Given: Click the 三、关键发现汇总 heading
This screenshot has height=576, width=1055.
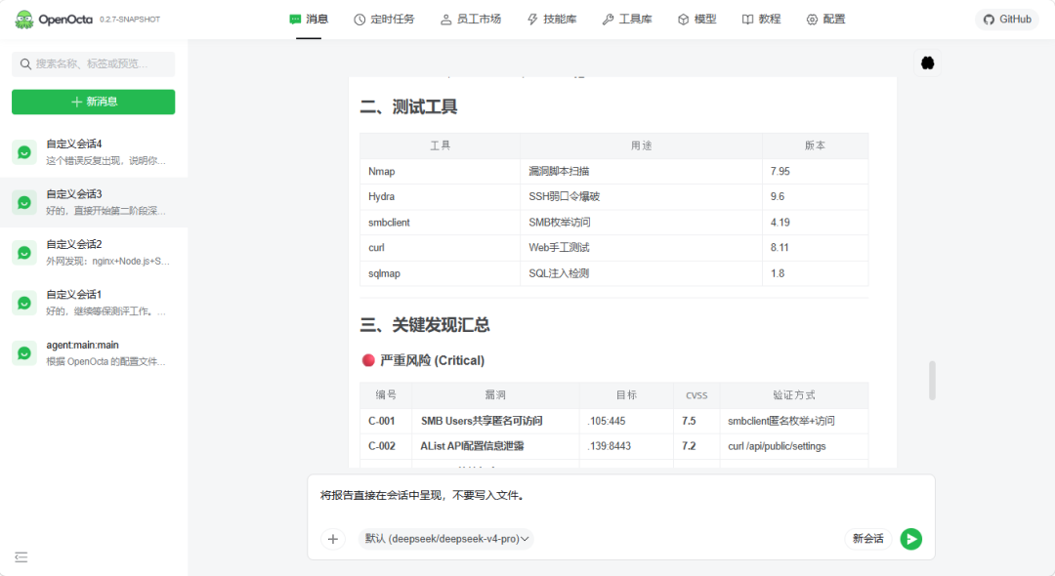Looking at the screenshot, I should click(425, 325).
